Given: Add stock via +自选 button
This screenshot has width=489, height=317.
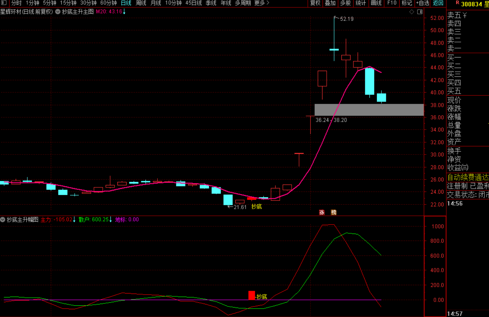Looking at the screenshot, I should [422, 3].
